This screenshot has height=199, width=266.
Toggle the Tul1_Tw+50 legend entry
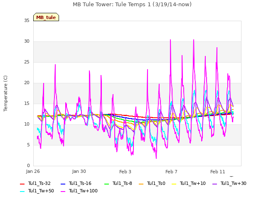(x=37, y=191)
